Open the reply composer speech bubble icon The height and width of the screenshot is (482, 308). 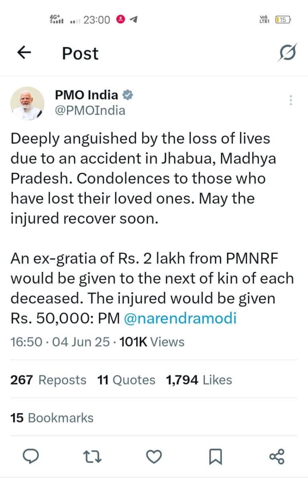(x=32, y=456)
